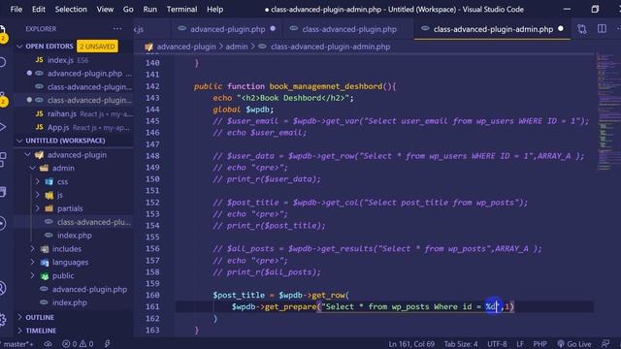Screen dimensions: 621x349
Task: Change PHP language mode
Action: pyautogui.click(x=539, y=344)
